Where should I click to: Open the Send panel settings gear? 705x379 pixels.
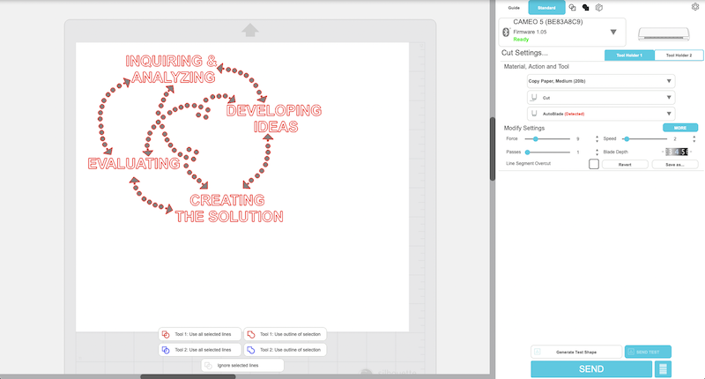coord(695,6)
